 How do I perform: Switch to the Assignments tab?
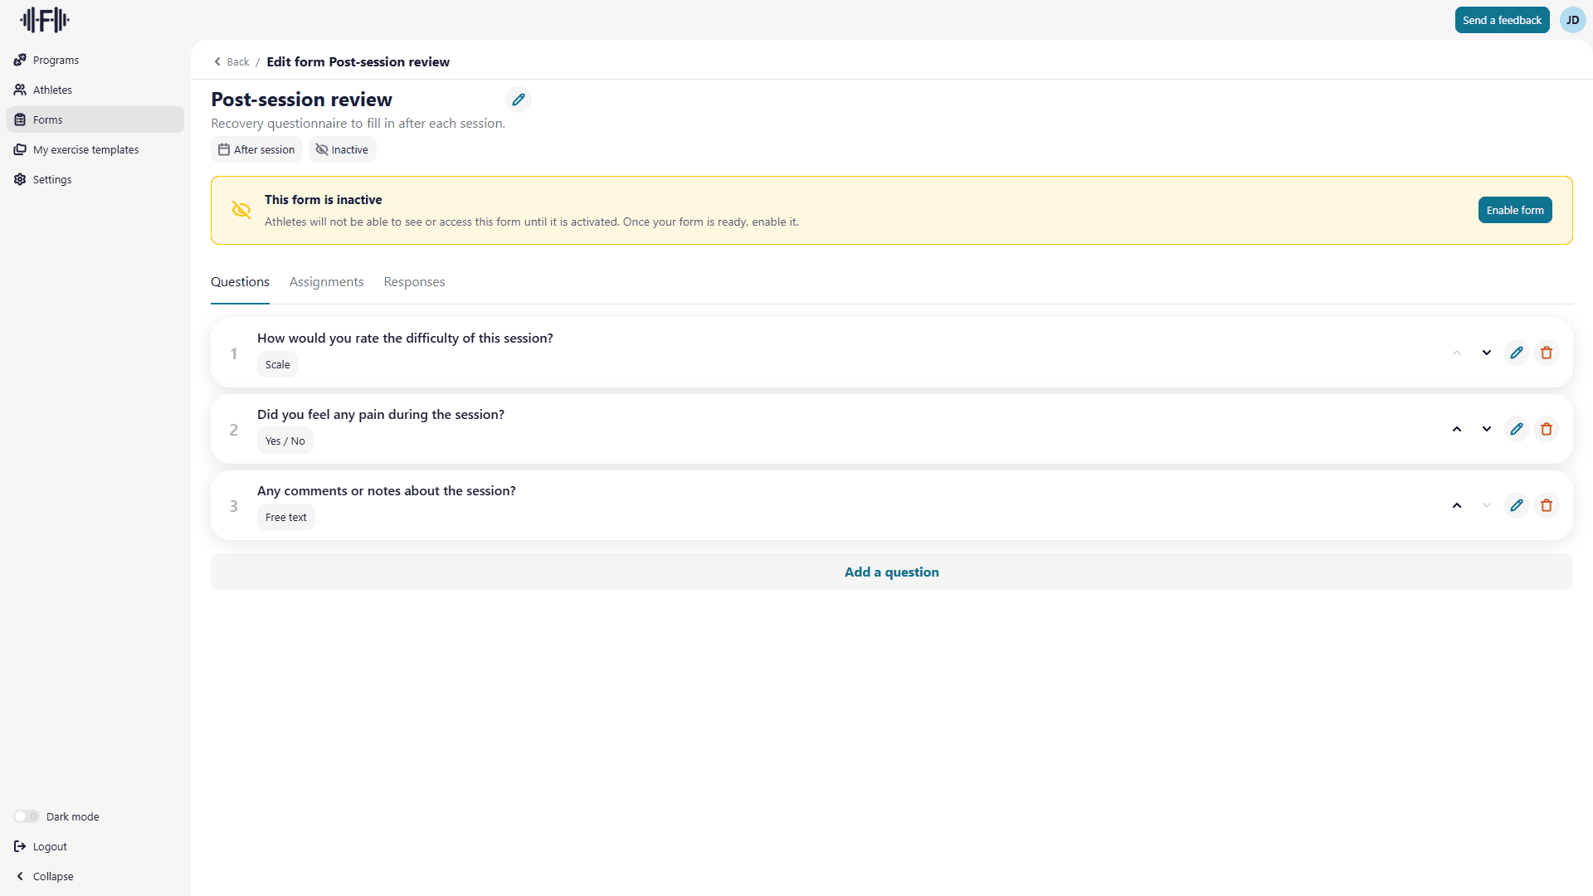pos(326,282)
